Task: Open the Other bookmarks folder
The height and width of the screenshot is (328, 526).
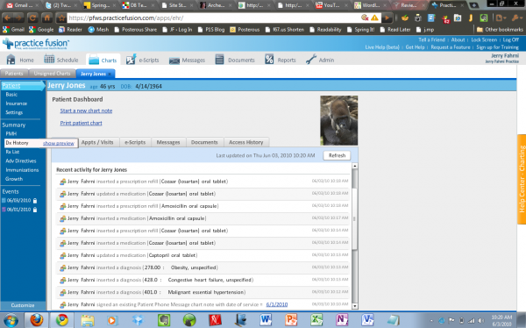Action: [500, 30]
